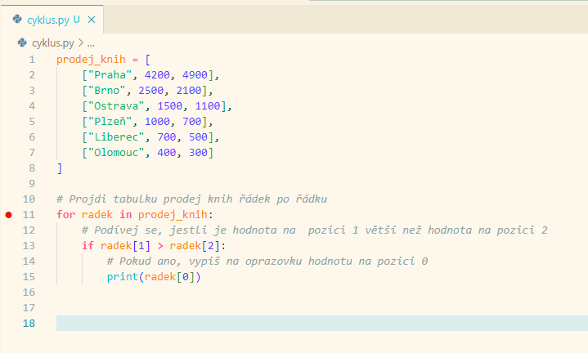
Task: Click the closing bracket on line 8
Action: pyautogui.click(x=59, y=168)
